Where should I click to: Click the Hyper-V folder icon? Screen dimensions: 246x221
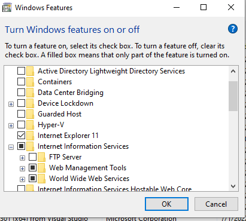click(x=30, y=125)
